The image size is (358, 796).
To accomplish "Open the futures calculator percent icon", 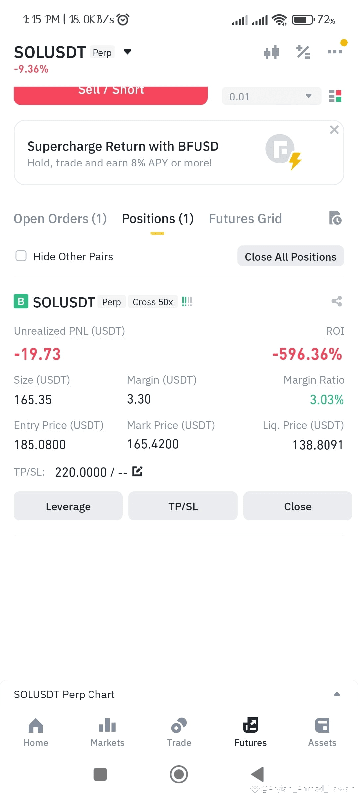I will (x=303, y=52).
